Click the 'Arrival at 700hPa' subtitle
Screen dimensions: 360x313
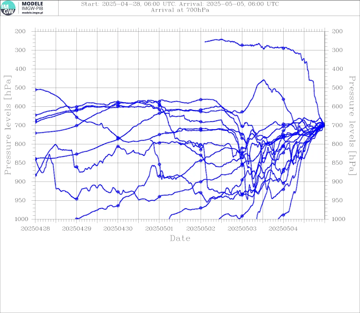click(180, 10)
